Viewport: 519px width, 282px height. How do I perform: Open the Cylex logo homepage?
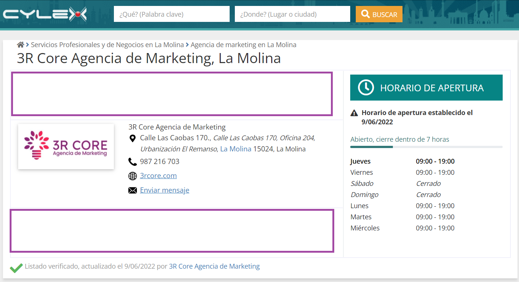[x=45, y=14]
